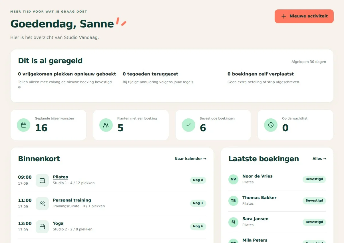Viewport: 344px width, 243px height.
Task: Click the NV avatar for Noor de Vries
Action: click(233, 179)
